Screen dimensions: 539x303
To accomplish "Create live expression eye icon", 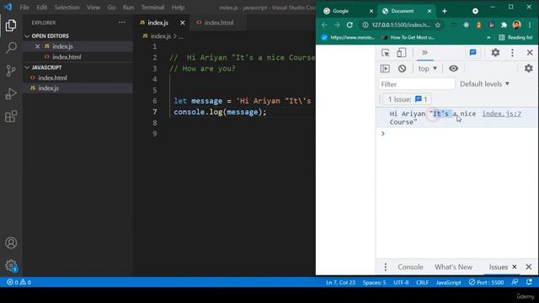I will pos(453,68).
